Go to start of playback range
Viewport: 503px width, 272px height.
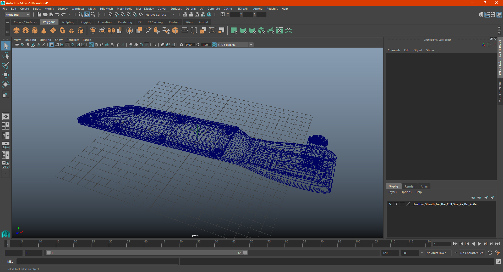pos(455,244)
